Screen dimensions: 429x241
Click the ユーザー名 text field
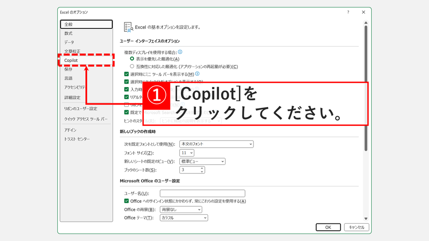tap(202, 193)
